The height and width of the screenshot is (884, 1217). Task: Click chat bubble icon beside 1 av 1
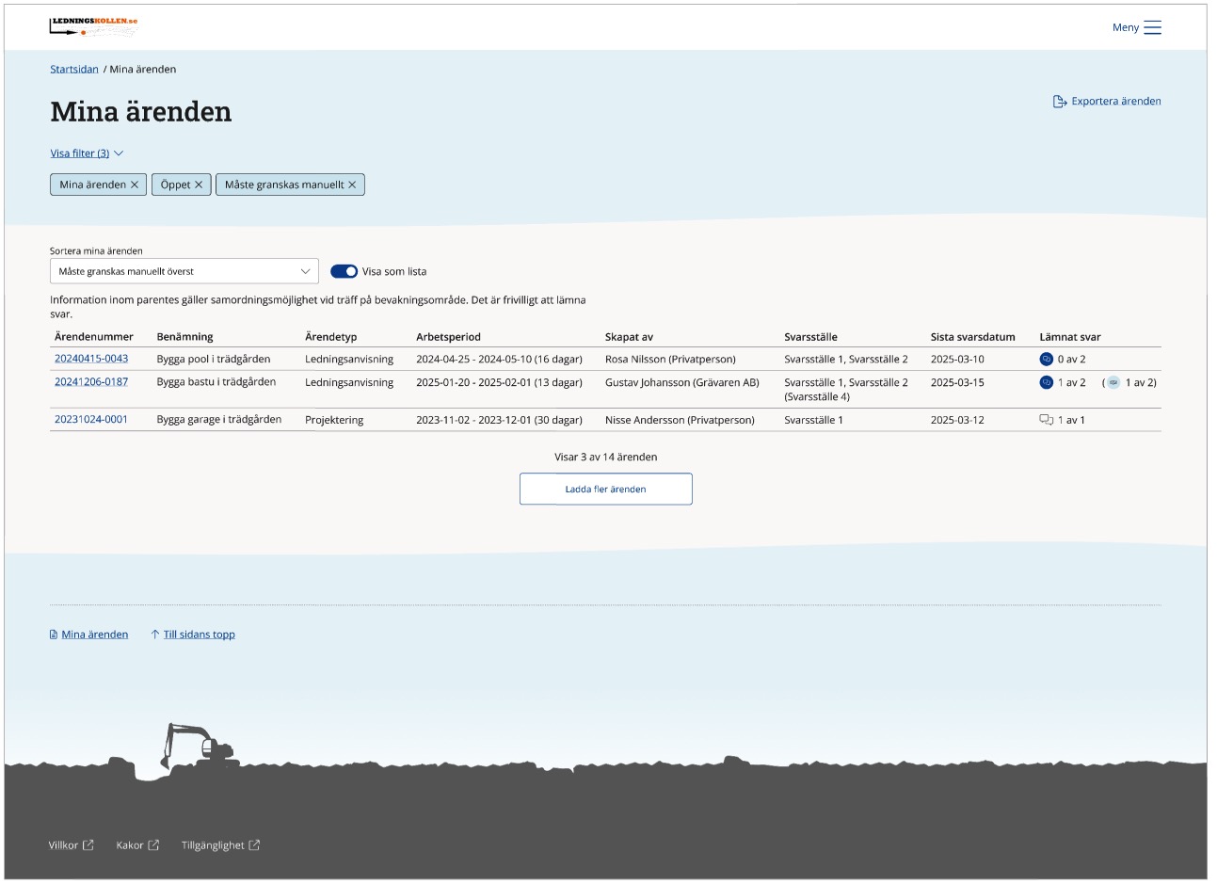pyautogui.click(x=1046, y=420)
